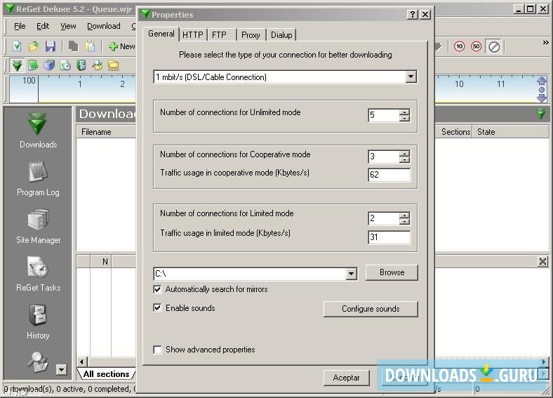Expand the toolbar overflow chevron
Viewport: 553px width, 398px height.
click(x=545, y=42)
